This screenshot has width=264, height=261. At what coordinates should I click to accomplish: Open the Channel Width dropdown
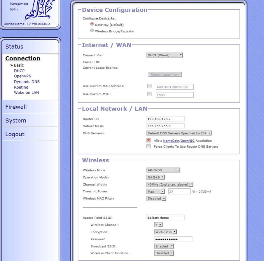click(x=170, y=184)
